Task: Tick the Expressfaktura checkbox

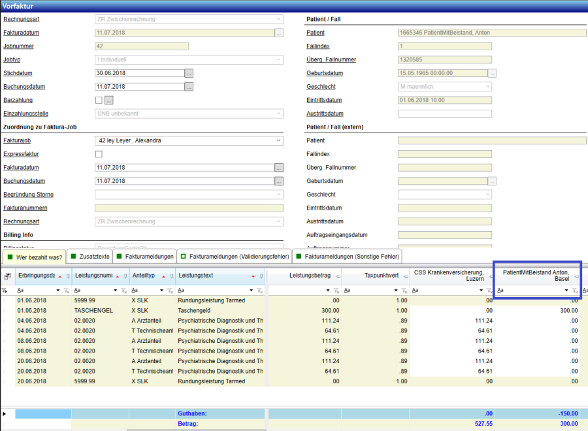Action: tap(99, 154)
